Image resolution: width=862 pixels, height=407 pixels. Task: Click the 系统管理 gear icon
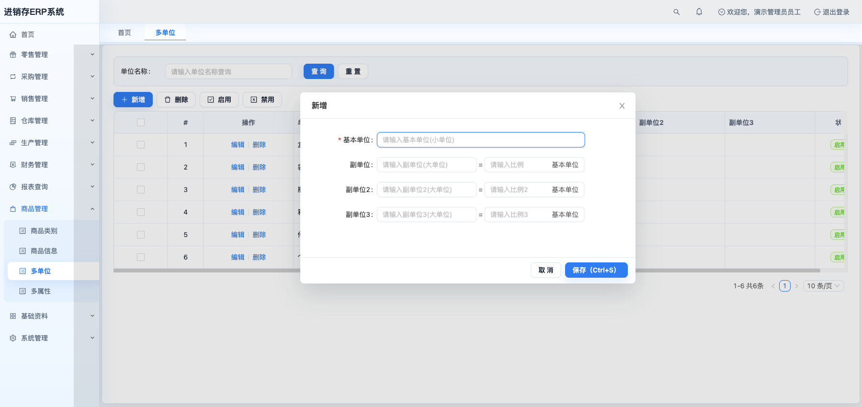[x=13, y=338]
